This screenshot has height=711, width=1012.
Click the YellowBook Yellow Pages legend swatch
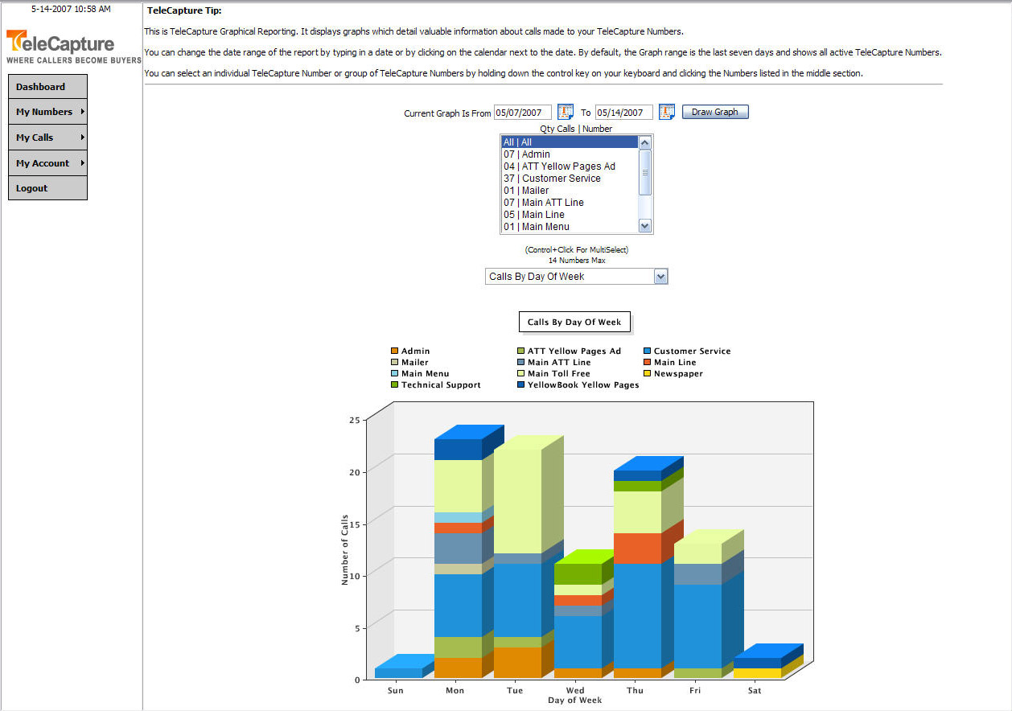pos(520,384)
